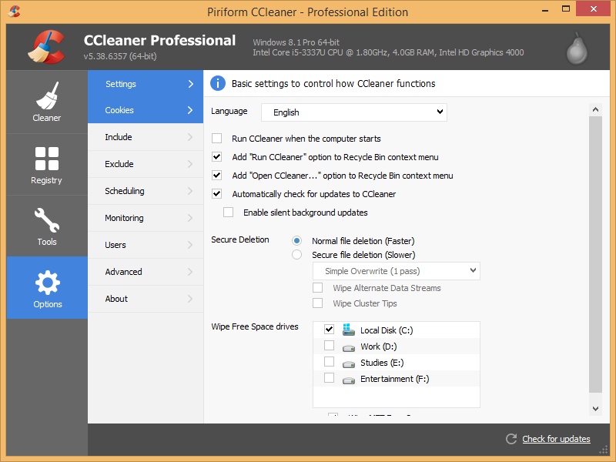Click the Work (D:) drive icon
Image resolution: width=616 pixels, height=462 pixels.
[349, 348]
